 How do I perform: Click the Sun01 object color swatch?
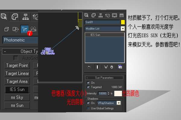coord(123,22)
